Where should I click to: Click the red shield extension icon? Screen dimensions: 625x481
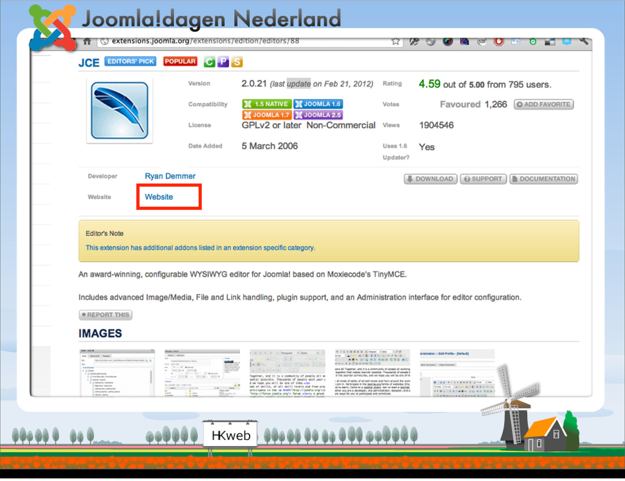[499, 41]
